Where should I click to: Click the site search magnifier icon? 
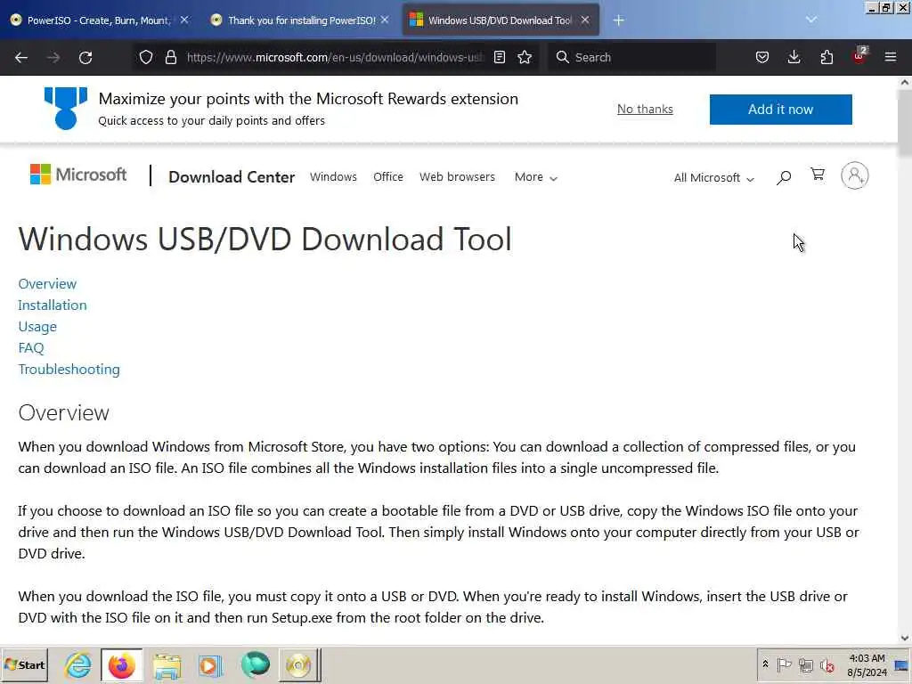[x=784, y=177]
